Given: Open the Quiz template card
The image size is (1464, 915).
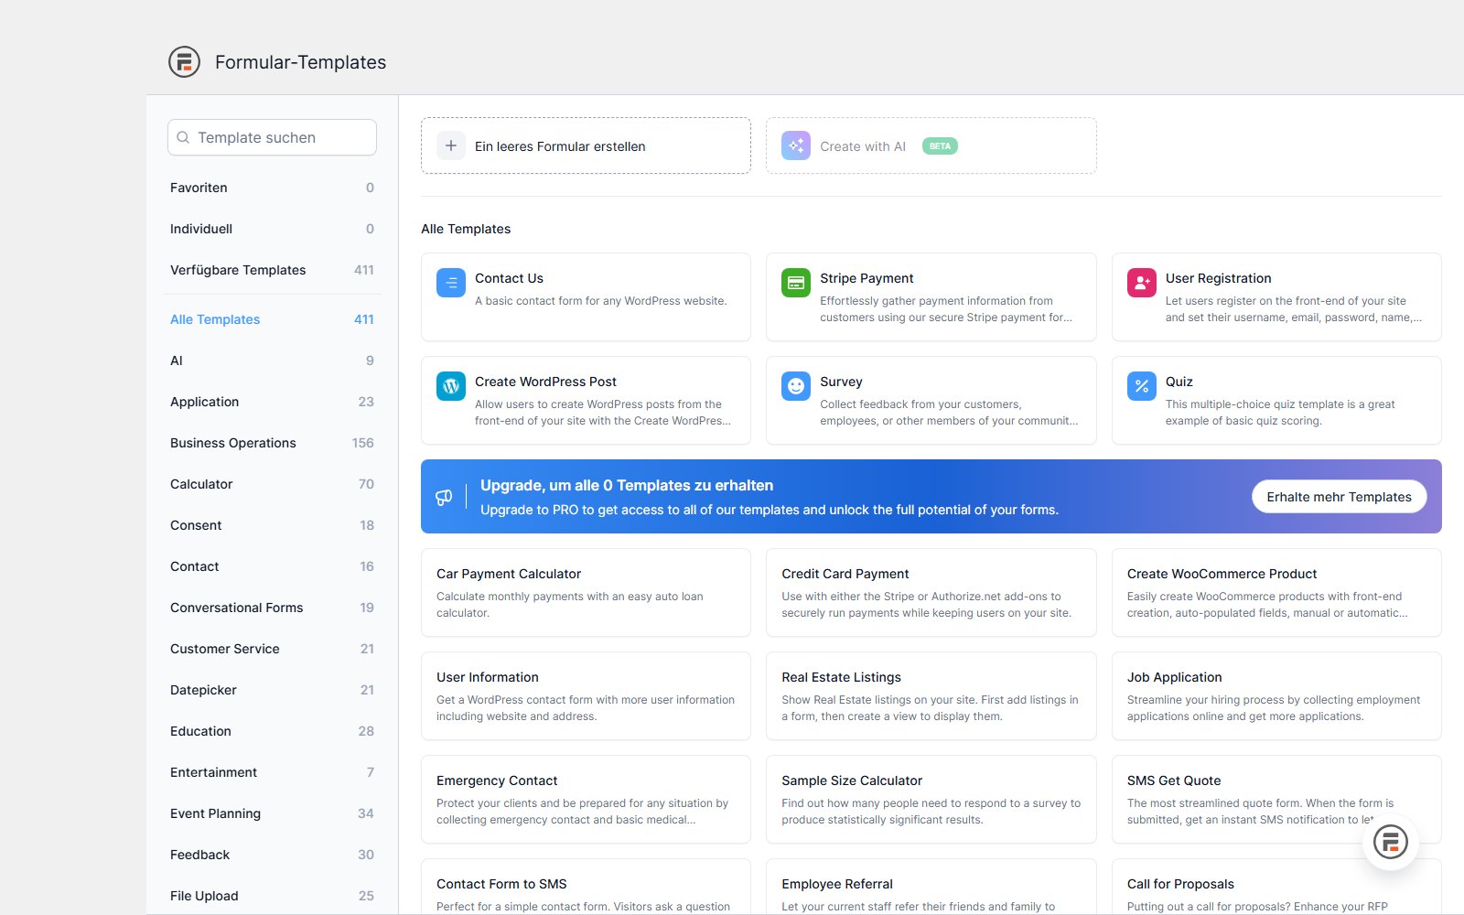Looking at the screenshot, I should pos(1276,401).
